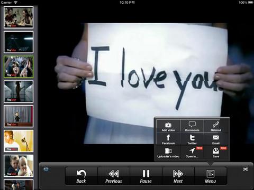Select the green-highlighted crowd thumbnail
The image size is (254, 190).
(19, 67)
